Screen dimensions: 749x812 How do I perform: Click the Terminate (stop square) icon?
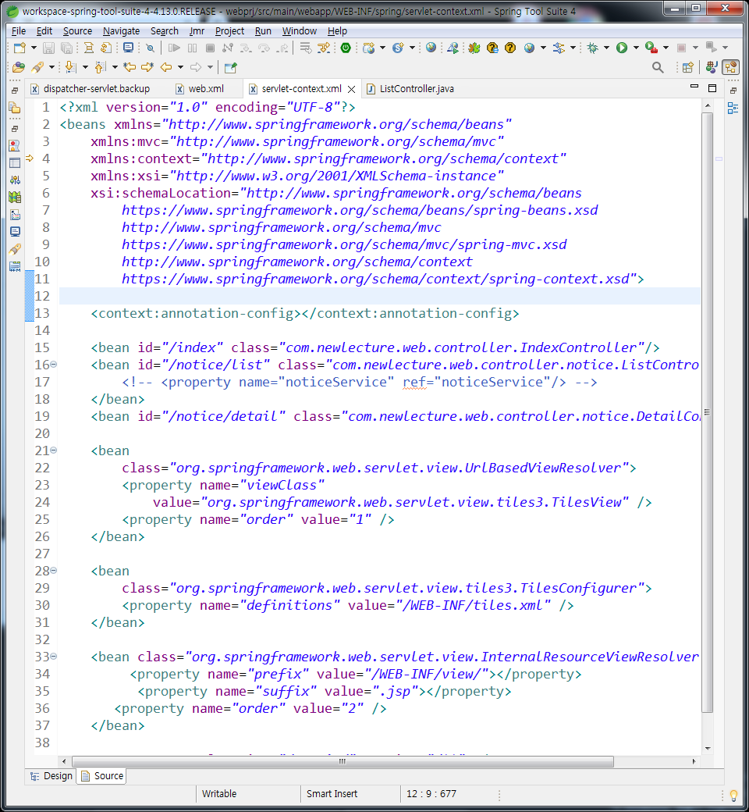point(210,48)
